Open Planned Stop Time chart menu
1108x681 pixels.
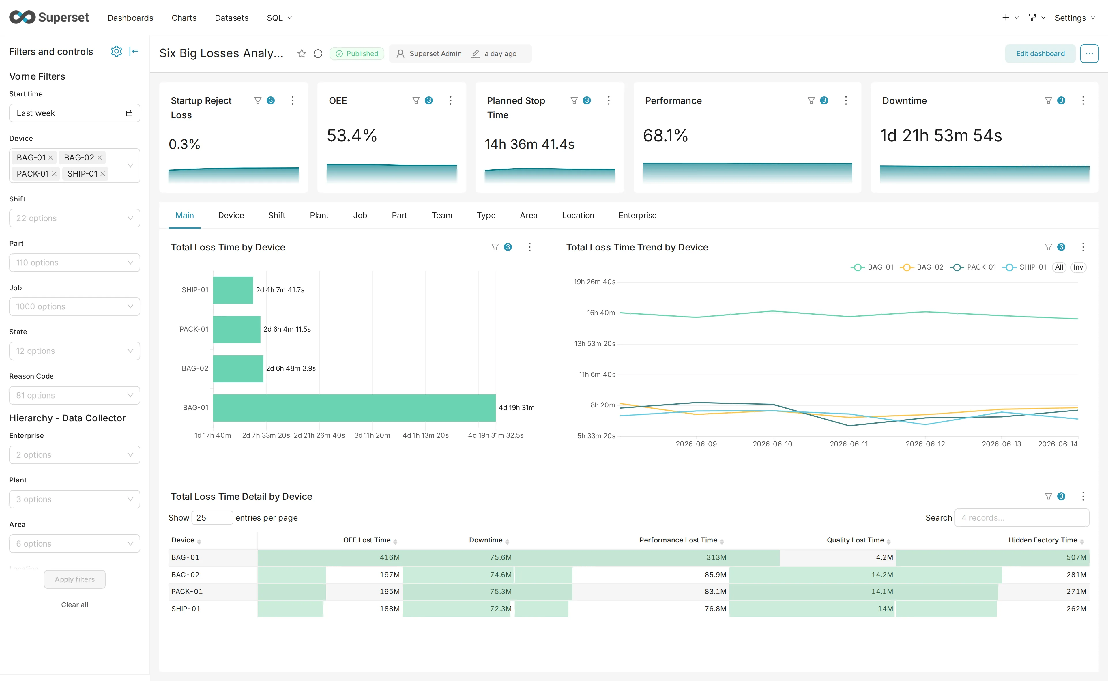(609, 100)
